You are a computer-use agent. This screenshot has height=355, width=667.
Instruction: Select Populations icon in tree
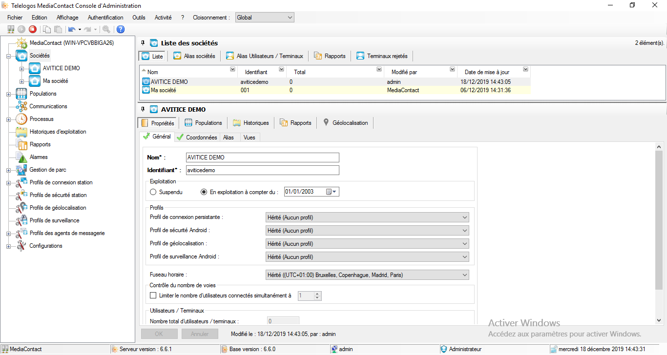[21, 94]
